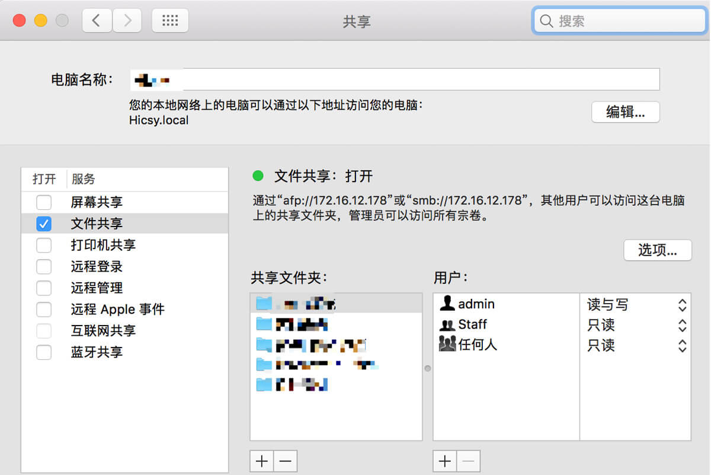Select the admin user icon
Image resolution: width=711 pixels, height=475 pixels.
tap(447, 304)
